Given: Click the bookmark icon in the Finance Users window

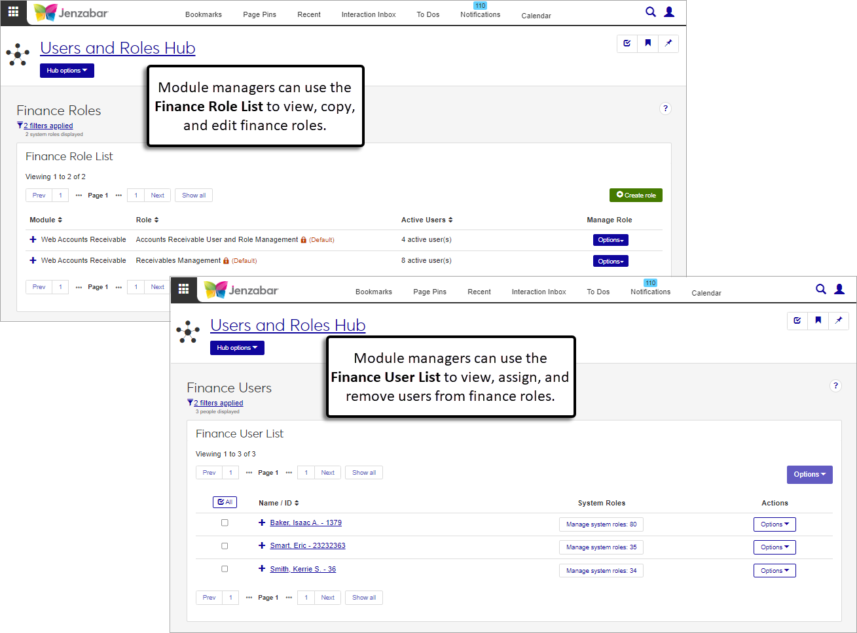Looking at the screenshot, I should tap(818, 320).
